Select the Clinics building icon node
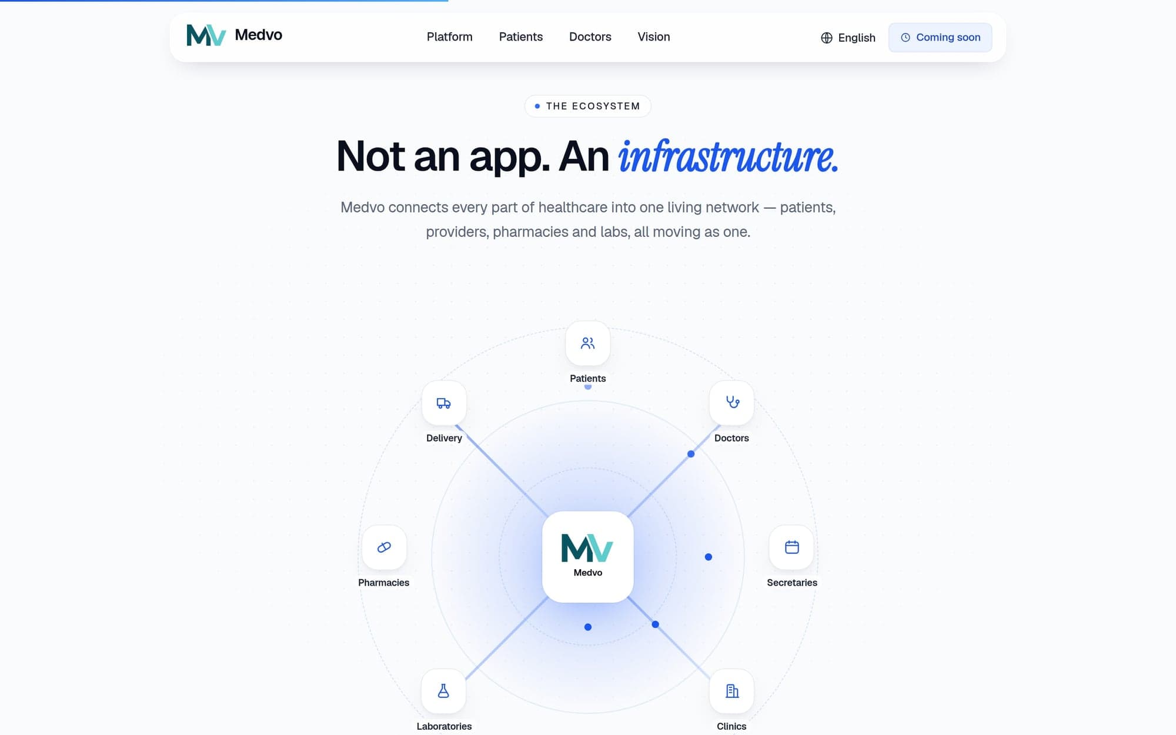The height and width of the screenshot is (735, 1176). [x=732, y=691]
